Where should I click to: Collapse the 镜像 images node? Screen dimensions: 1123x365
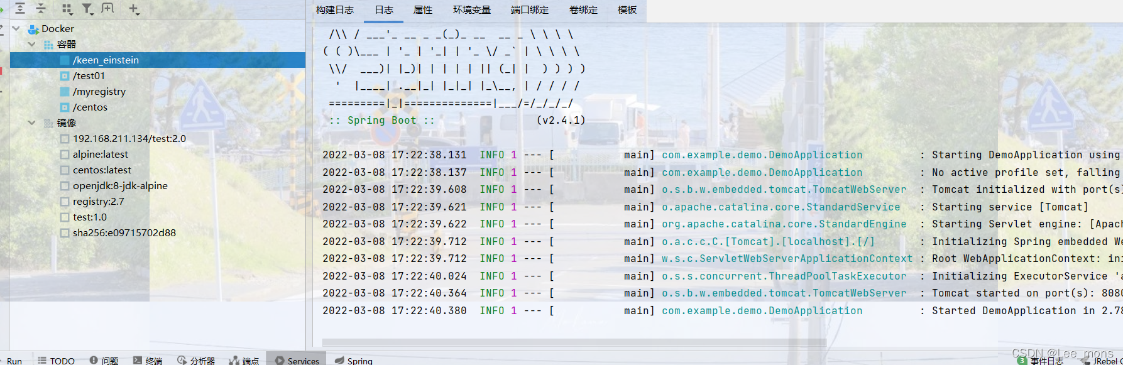(x=32, y=123)
